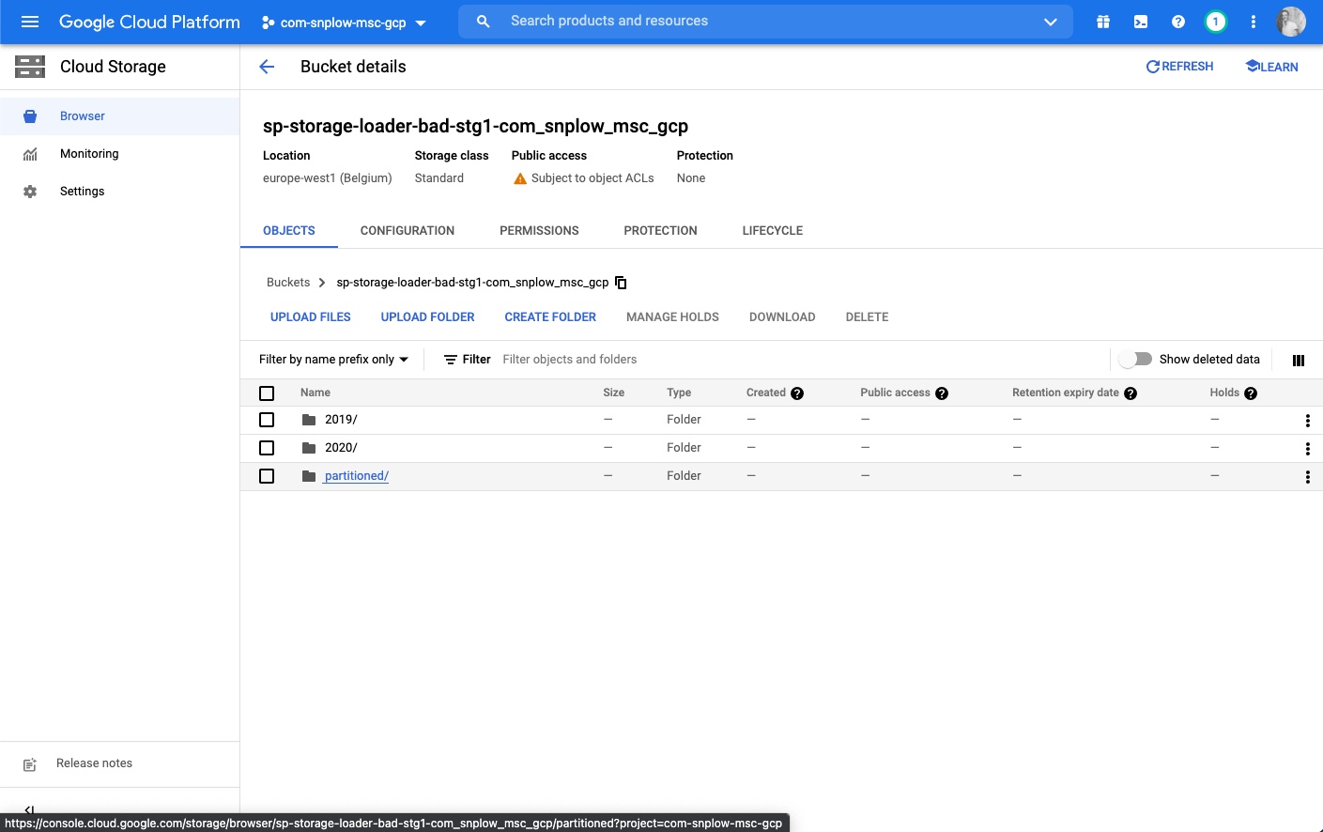Open the help question mark menu
The height and width of the screenshot is (832, 1323).
coord(1178,22)
